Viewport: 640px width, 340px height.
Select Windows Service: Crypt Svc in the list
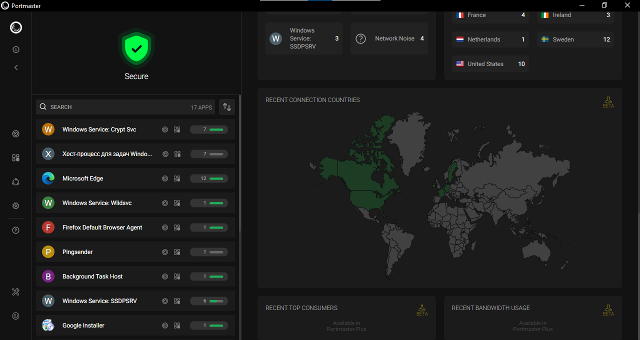tap(135, 129)
